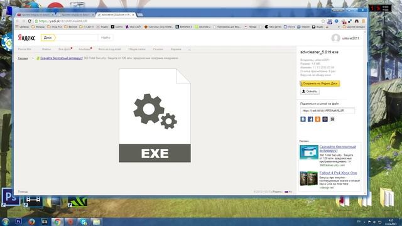Open the Fallout 4 Xbox One ad link

click(x=338, y=173)
